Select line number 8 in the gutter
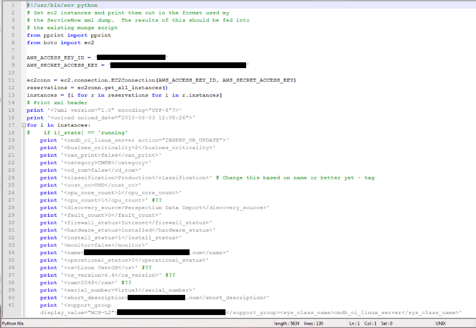Image resolution: width=476 pixels, height=328 pixels. [x=11, y=58]
